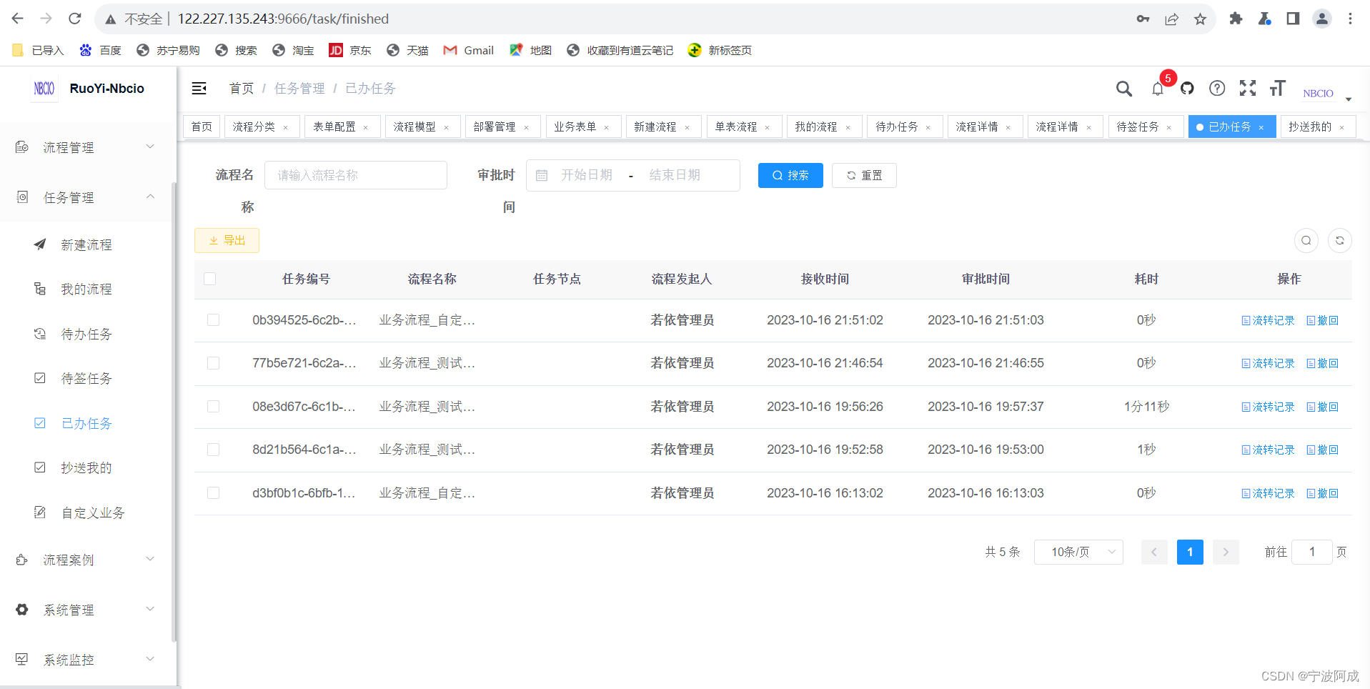
Task: Open the help question mark icon
Action: pos(1217,88)
